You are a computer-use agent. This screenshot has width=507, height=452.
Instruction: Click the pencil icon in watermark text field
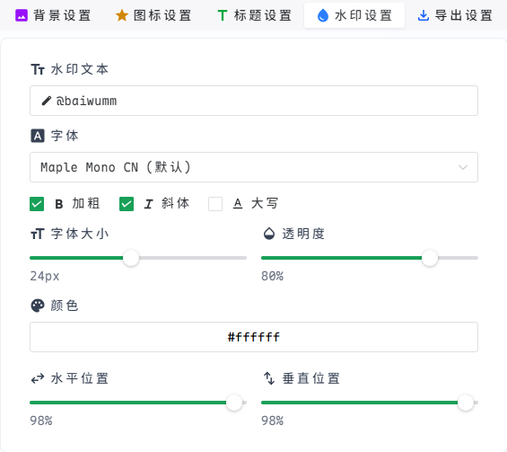click(x=47, y=101)
